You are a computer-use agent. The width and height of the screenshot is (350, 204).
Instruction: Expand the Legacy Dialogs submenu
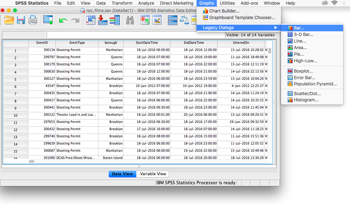[239, 28]
